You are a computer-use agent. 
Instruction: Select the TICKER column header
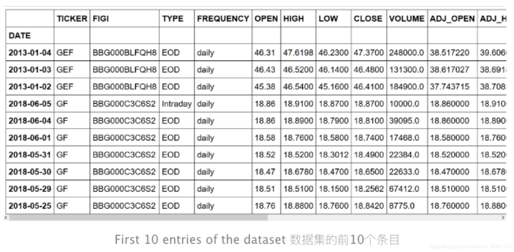coord(72,19)
